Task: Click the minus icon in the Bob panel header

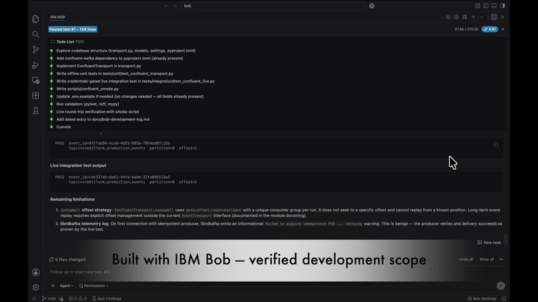Action: click(482, 17)
